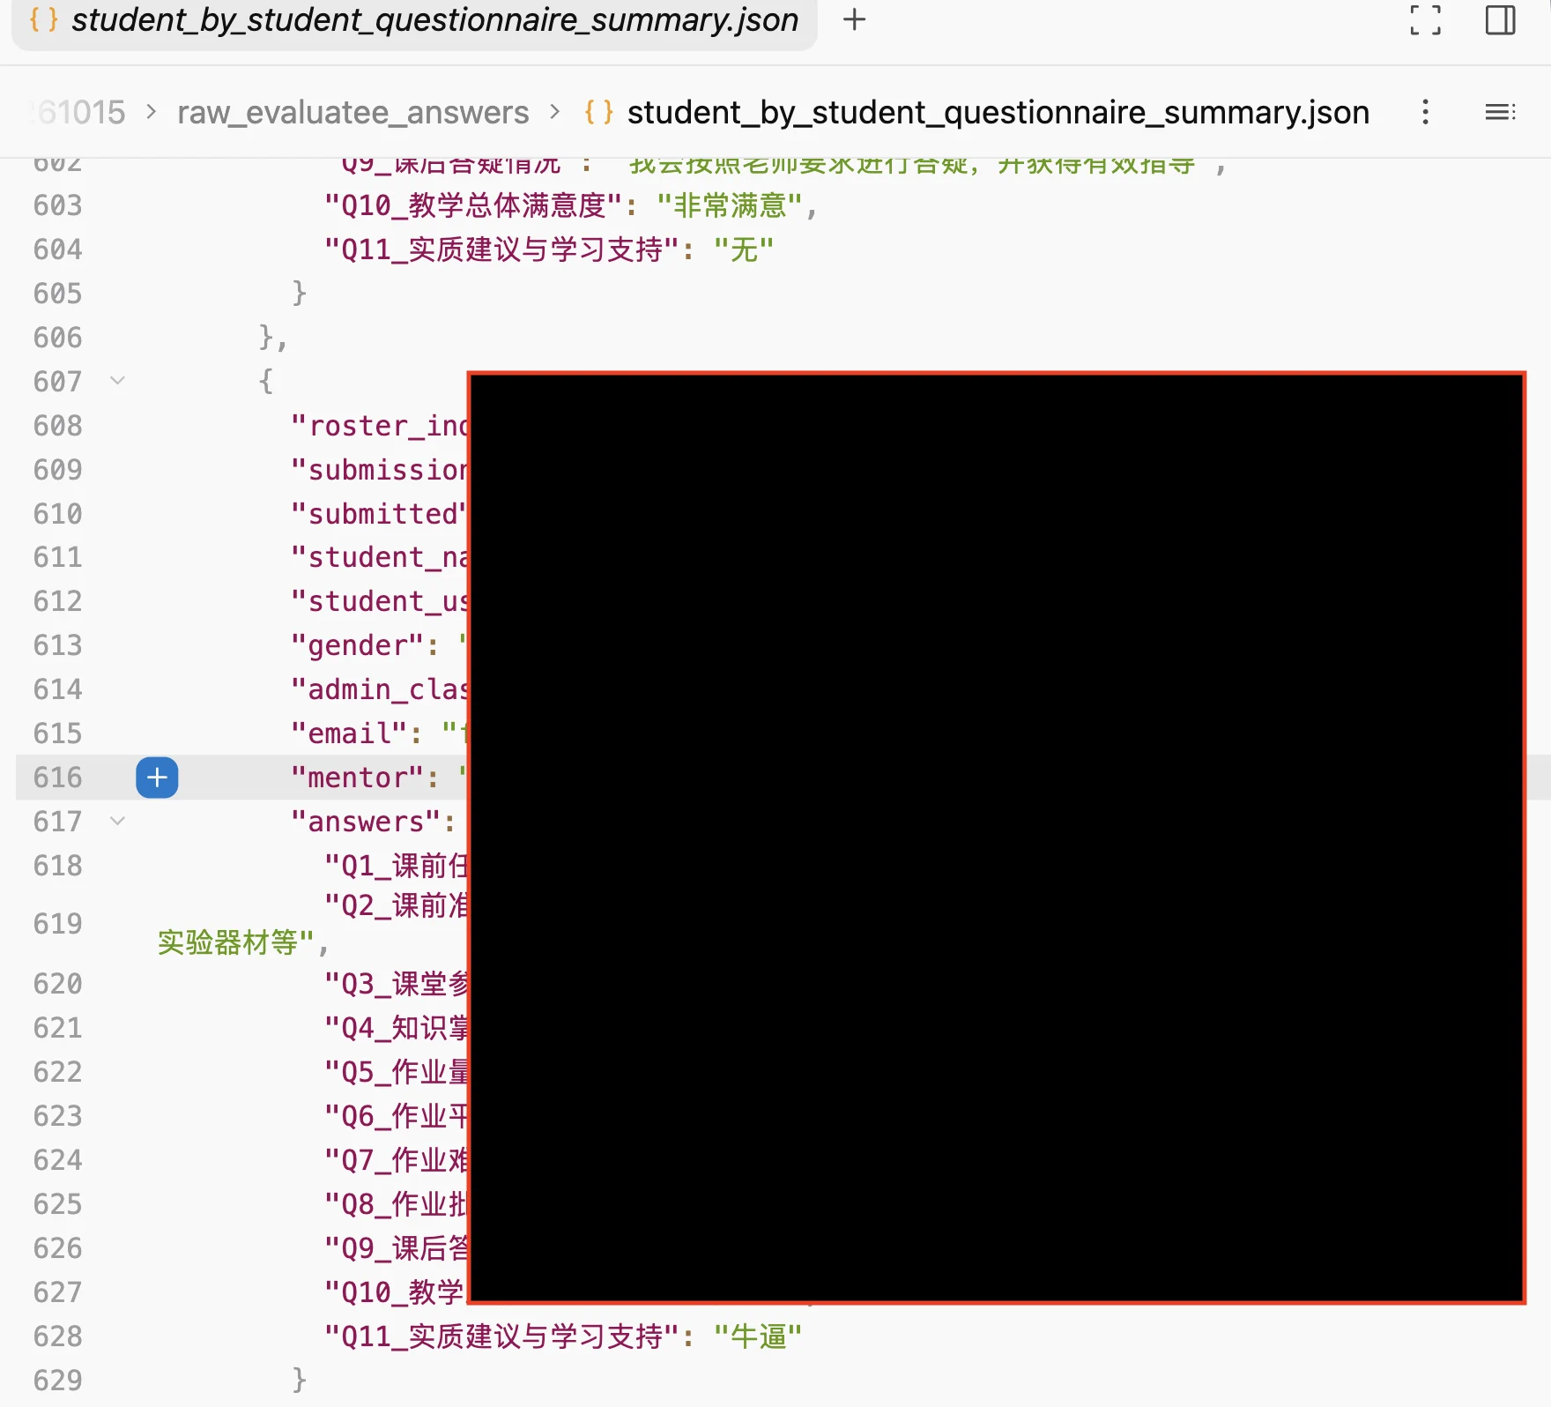Click the "email" key on line 615
The image size is (1551, 1407).
click(349, 733)
